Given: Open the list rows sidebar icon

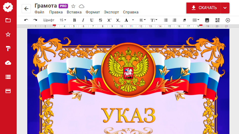Looking at the screenshot, I should point(8,77).
